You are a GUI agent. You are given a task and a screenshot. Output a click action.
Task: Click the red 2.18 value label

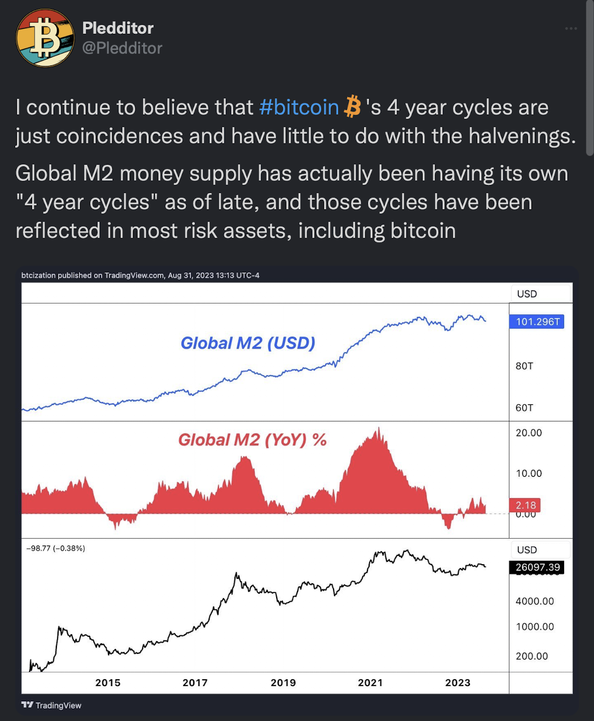525,505
